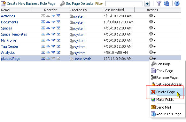186x122 pixels.
Task: Move Analytics page down one position
Action: (x=53, y=52)
